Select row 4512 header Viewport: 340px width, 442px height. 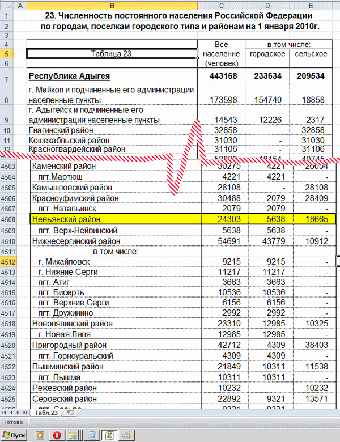7,262
